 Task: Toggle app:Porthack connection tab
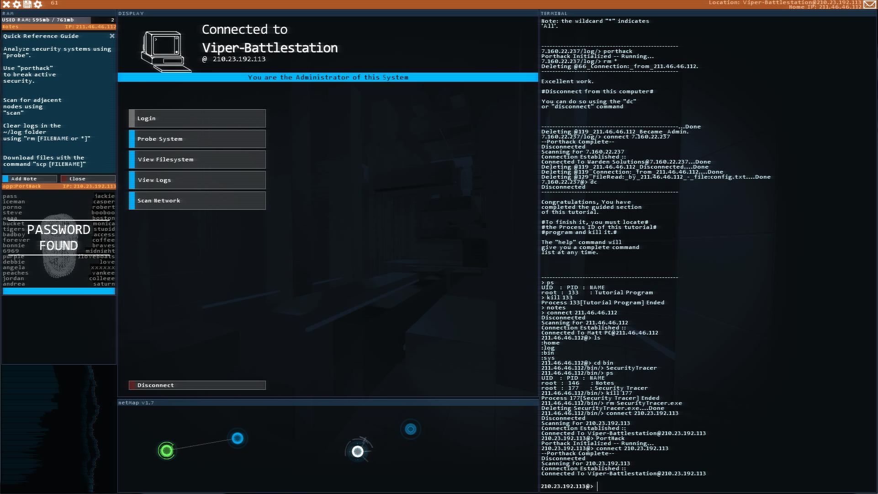pos(58,186)
